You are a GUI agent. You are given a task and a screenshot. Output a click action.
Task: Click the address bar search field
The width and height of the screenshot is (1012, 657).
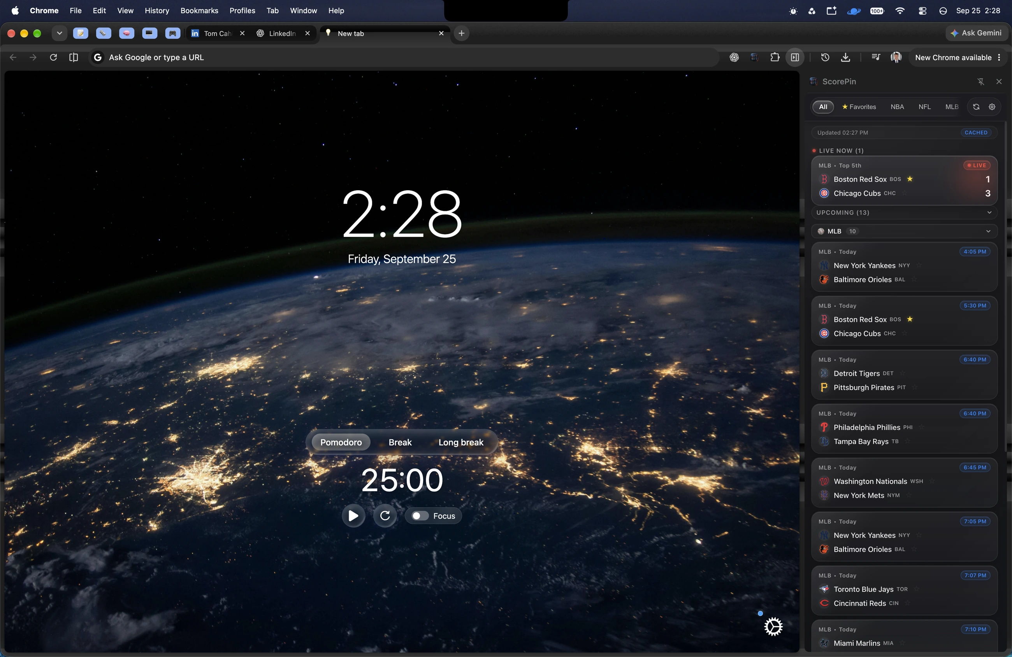[x=404, y=57]
